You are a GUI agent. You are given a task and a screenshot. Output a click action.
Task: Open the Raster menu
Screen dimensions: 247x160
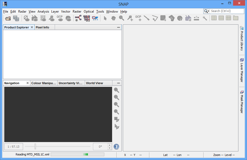tap(77, 12)
